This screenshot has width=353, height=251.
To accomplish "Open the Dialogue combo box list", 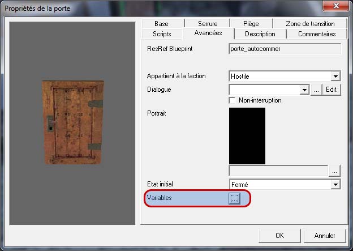I will point(304,90).
